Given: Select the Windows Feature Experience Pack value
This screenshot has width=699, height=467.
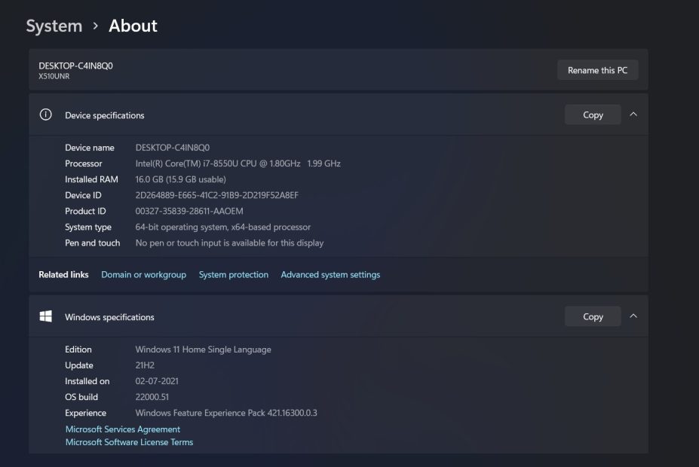Looking at the screenshot, I should pyautogui.click(x=226, y=413).
